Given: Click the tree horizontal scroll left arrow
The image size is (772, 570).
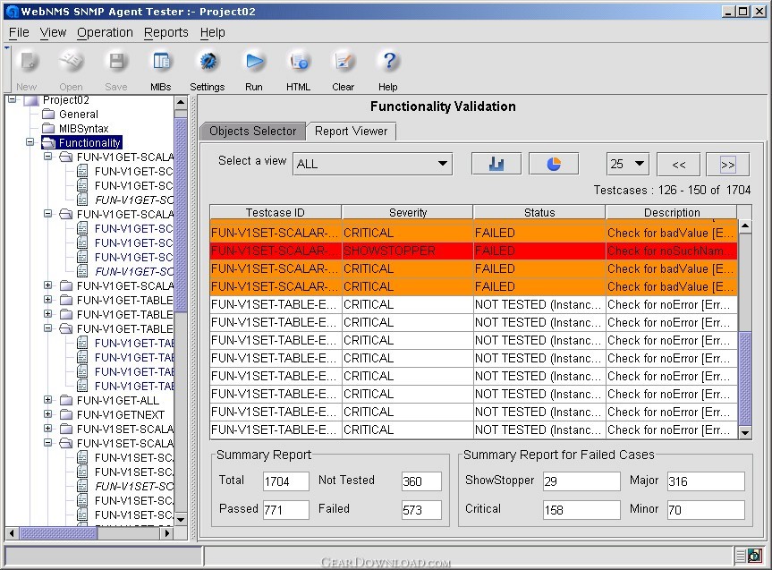Looking at the screenshot, I should coord(13,532).
